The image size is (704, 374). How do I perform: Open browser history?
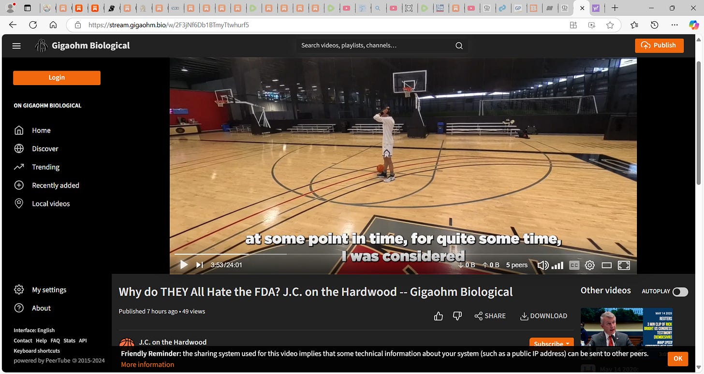pos(655,25)
